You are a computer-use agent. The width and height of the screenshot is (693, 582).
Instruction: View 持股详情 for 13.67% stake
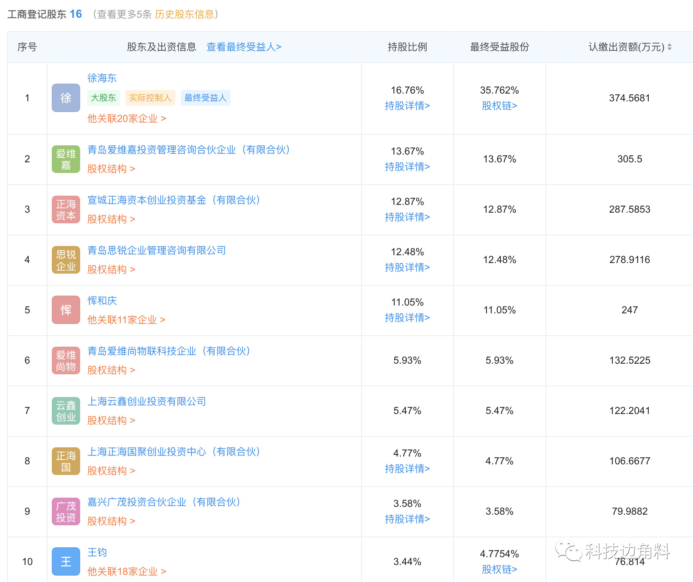coord(408,167)
